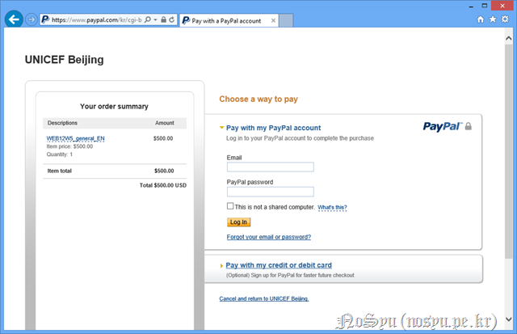The height and width of the screenshot is (334, 517).
Task: Open Favorites star icon
Action: click(x=493, y=19)
